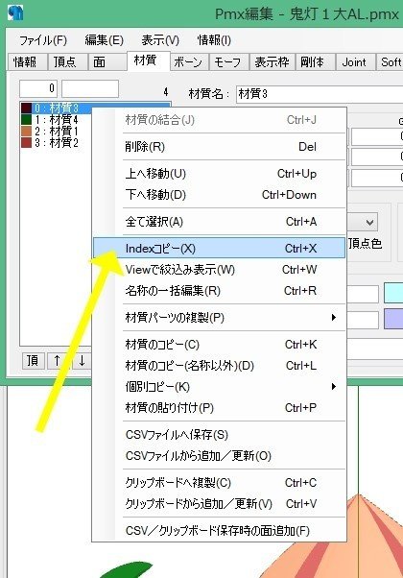Click the PmxEditor app icon in title bar

click(x=15, y=12)
